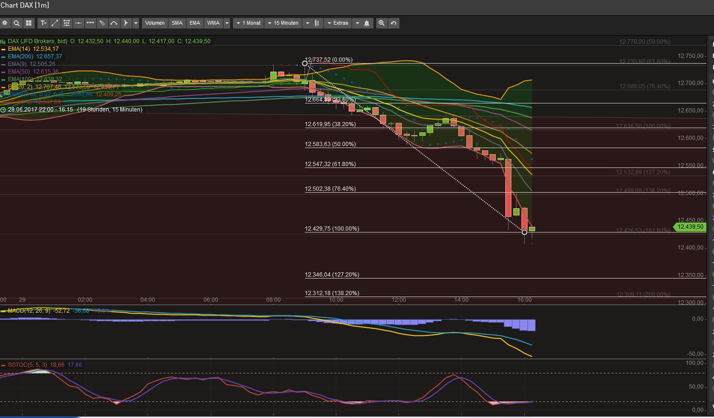Select the Chart DAX [1m] tab title
The height and width of the screenshot is (418, 714).
pyautogui.click(x=25, y=5)
